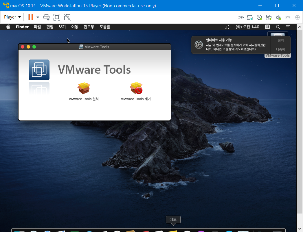Click the sound card device icon
The height and width of the screenshot is (232, 303).
278,17
